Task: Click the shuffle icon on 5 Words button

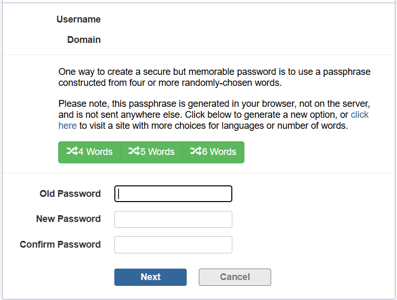Action: pyautogui.click(x=134, y=151)
